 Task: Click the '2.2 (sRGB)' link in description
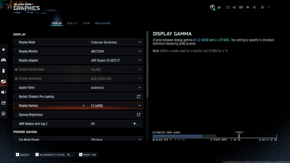pyautogui.click(x=203, y=40)
